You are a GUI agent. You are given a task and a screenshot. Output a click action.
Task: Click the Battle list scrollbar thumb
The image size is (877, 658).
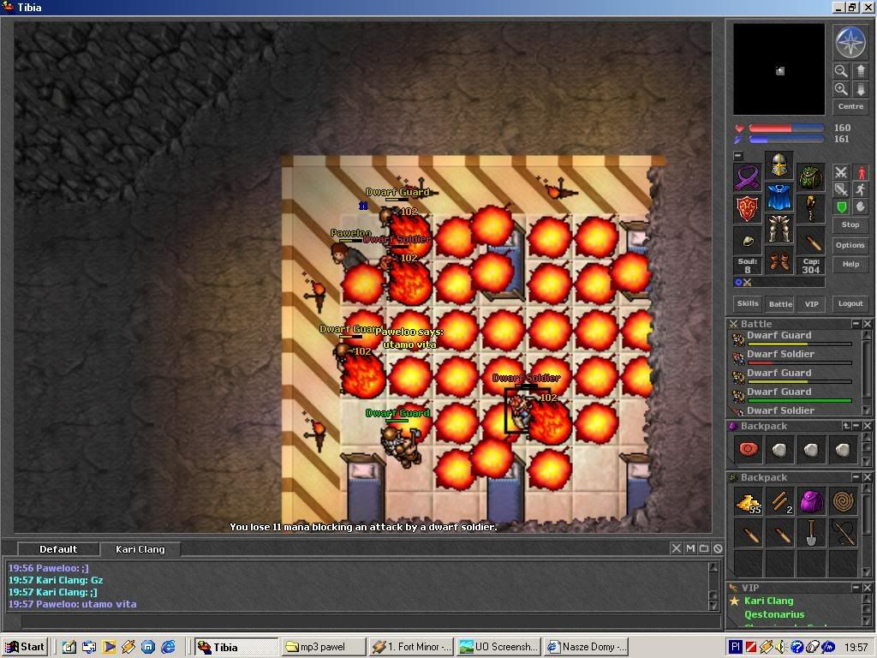(867, 371)
